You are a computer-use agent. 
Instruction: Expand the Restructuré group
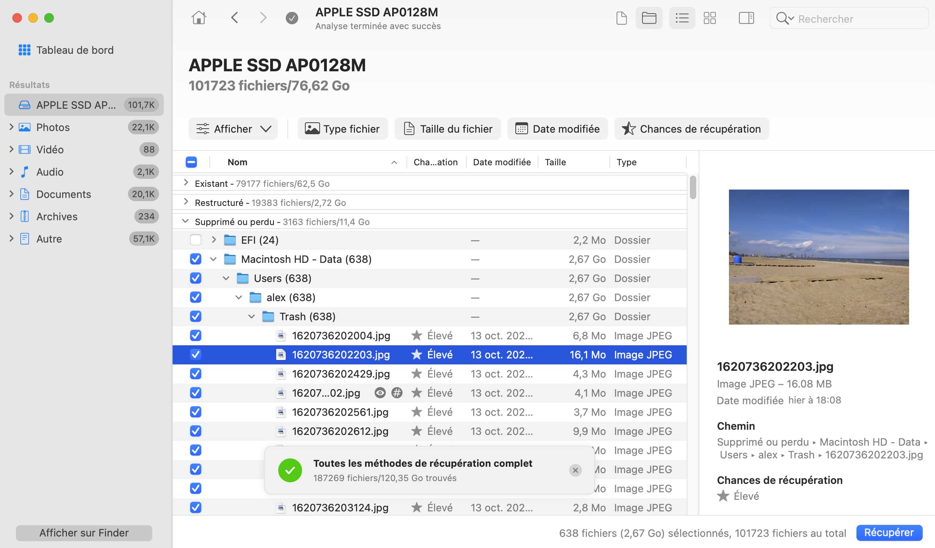tap(186, 202)
